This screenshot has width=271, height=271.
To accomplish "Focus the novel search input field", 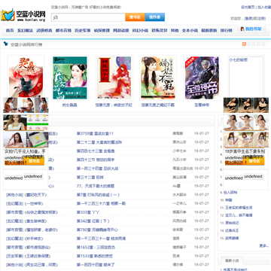I will click(x=88, y=17).
